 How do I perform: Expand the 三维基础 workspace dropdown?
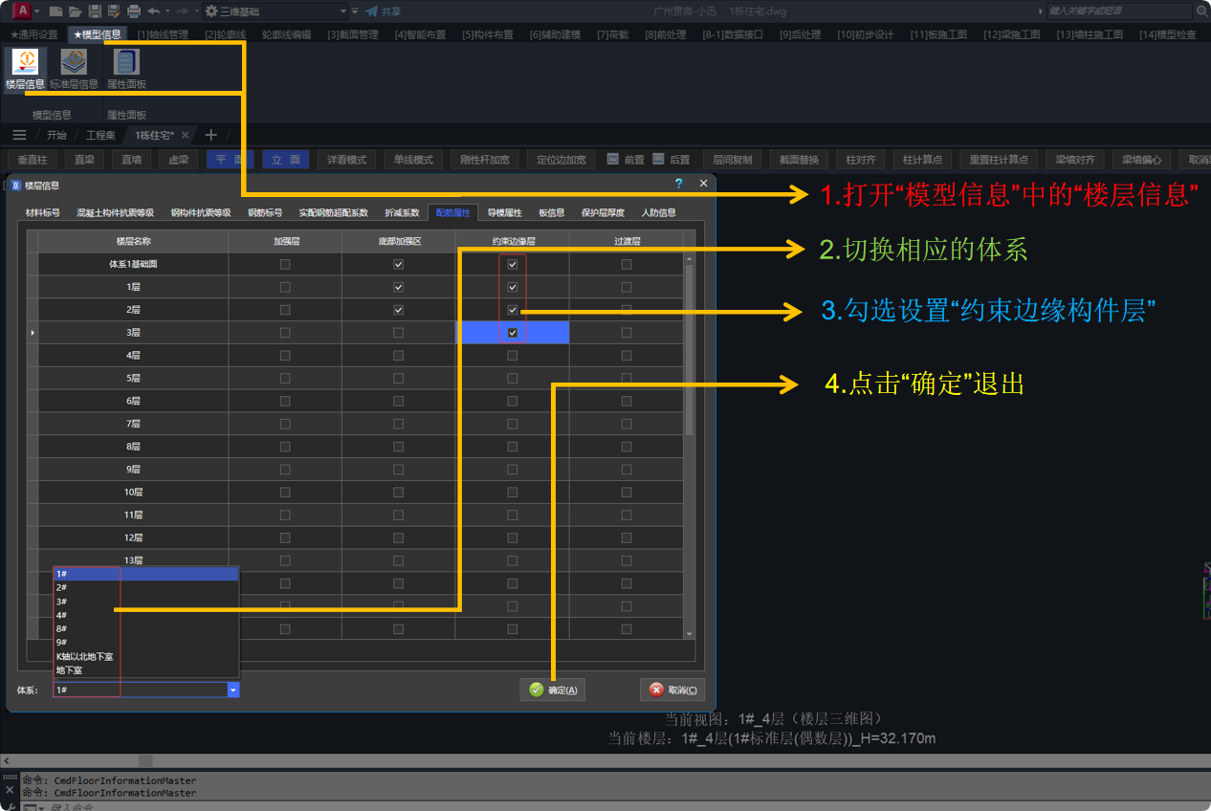pyautogui.click(x=343, y=11)
